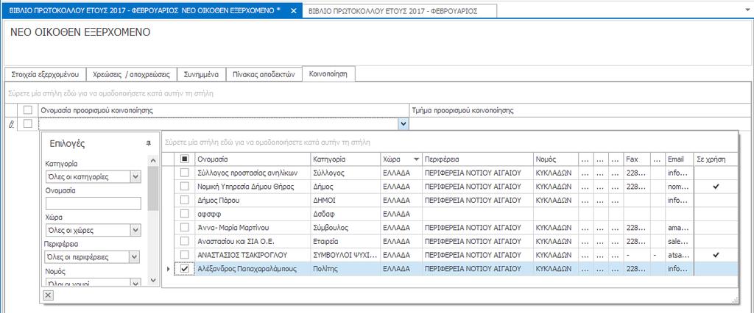The width and height of the screenshot is (754, 313).
Task: Tick the checkbox of the new notification row
Action: [x=27, y=124]
